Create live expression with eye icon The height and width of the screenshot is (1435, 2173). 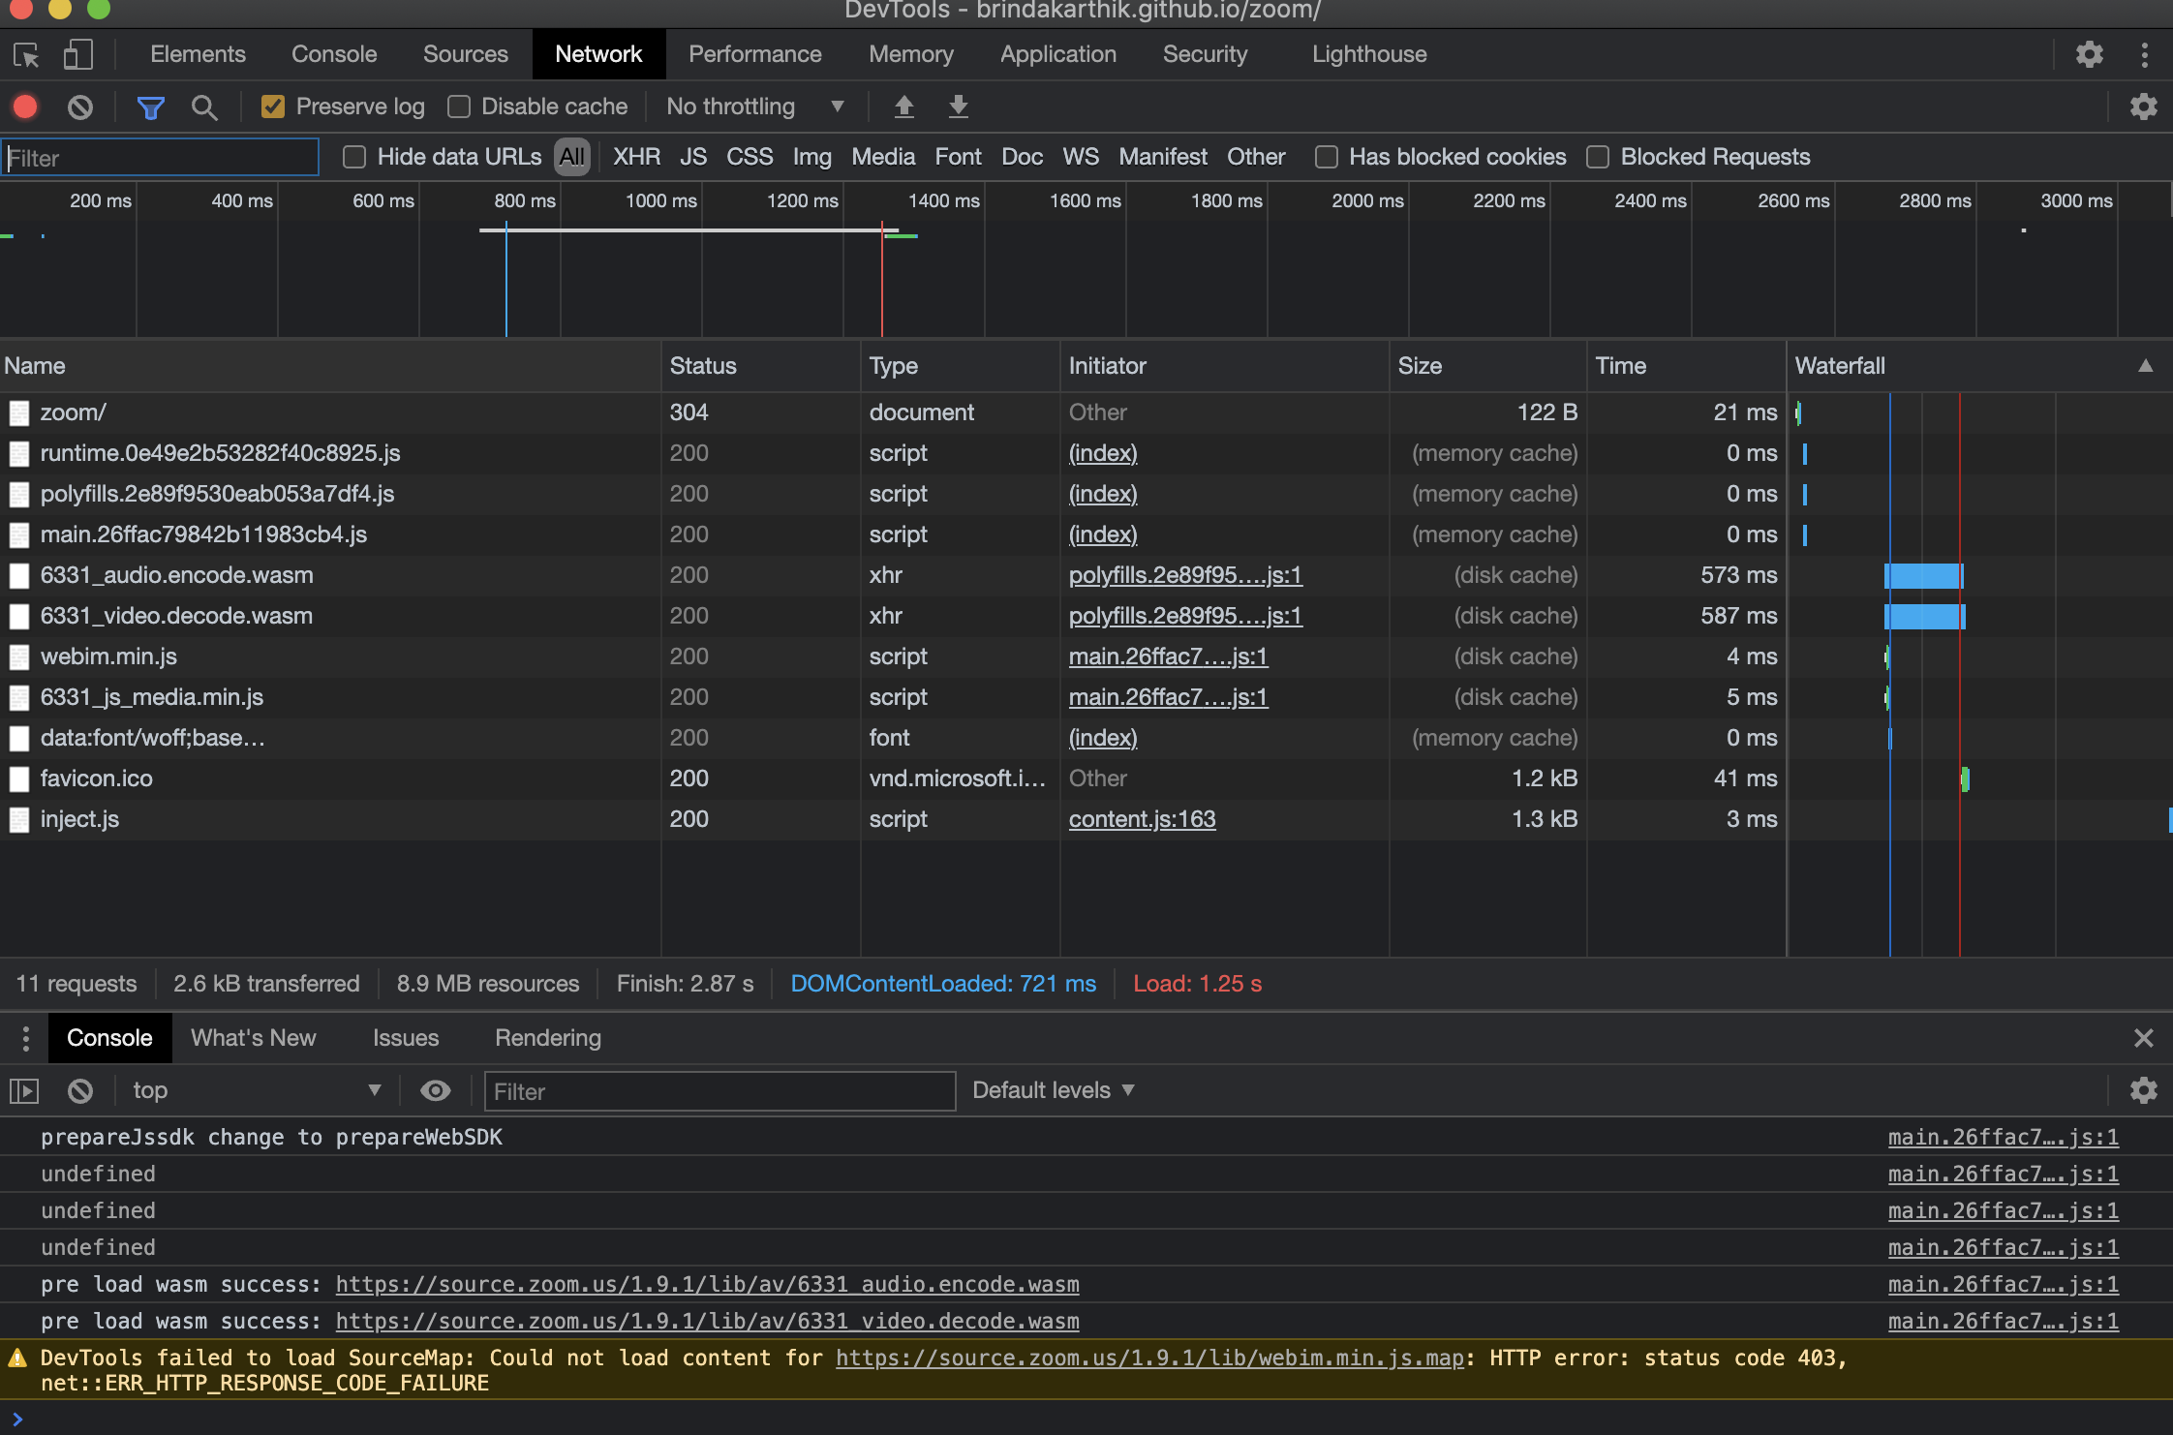(435, 1091)
